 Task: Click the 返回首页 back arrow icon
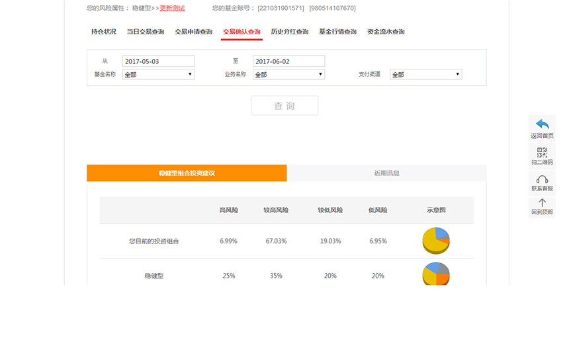coord(542,124)
